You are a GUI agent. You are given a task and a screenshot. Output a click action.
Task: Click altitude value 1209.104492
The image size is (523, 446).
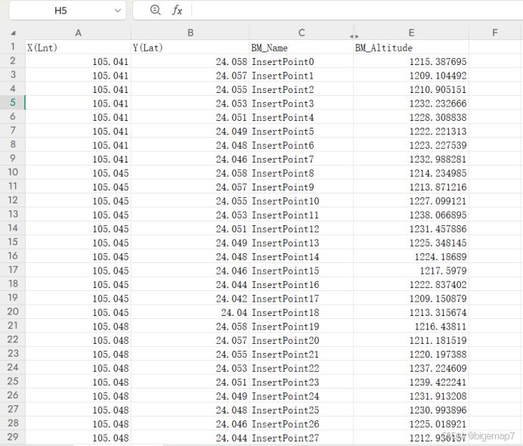click(x=411, y=76)
